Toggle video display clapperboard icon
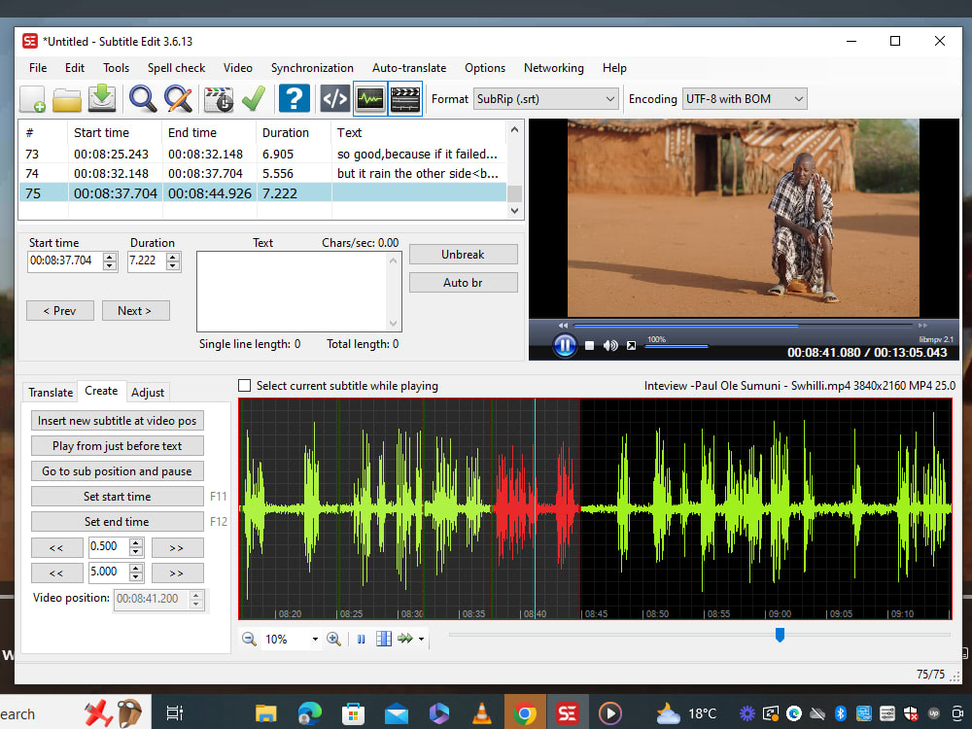This screenshot has width=972, height=729. click(405, 98)
